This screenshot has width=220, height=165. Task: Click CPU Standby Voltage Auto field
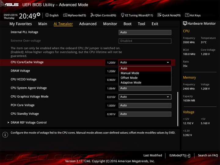pos(145,114)
